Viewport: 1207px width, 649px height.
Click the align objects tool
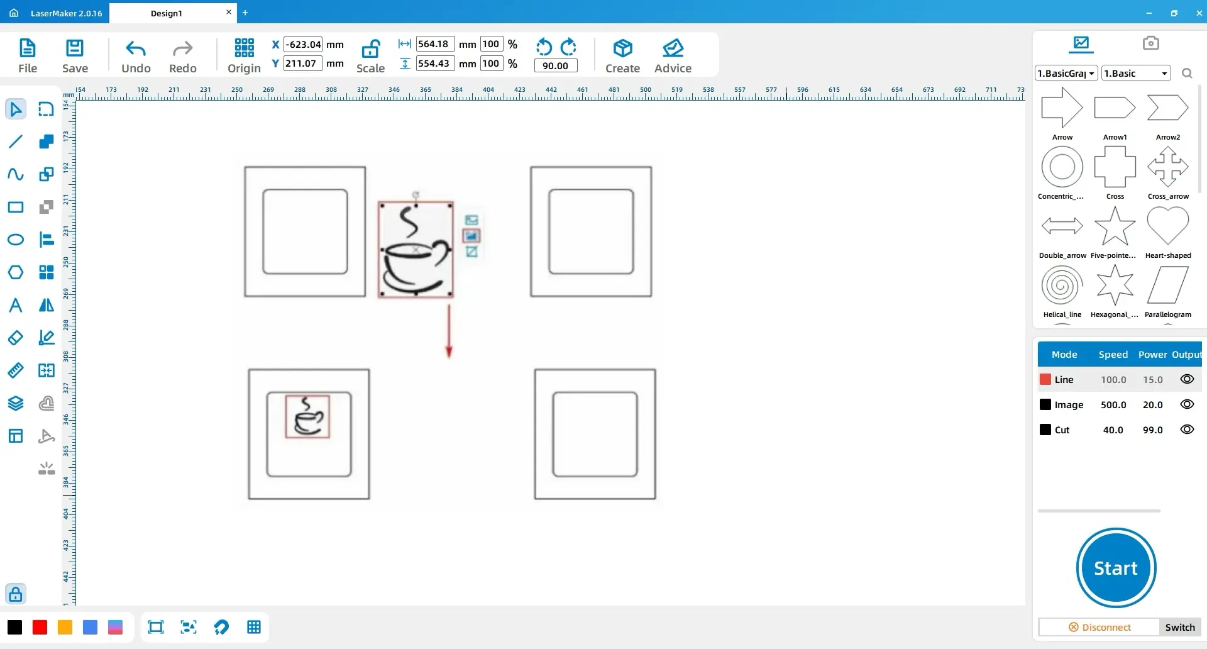click(46, 240)
